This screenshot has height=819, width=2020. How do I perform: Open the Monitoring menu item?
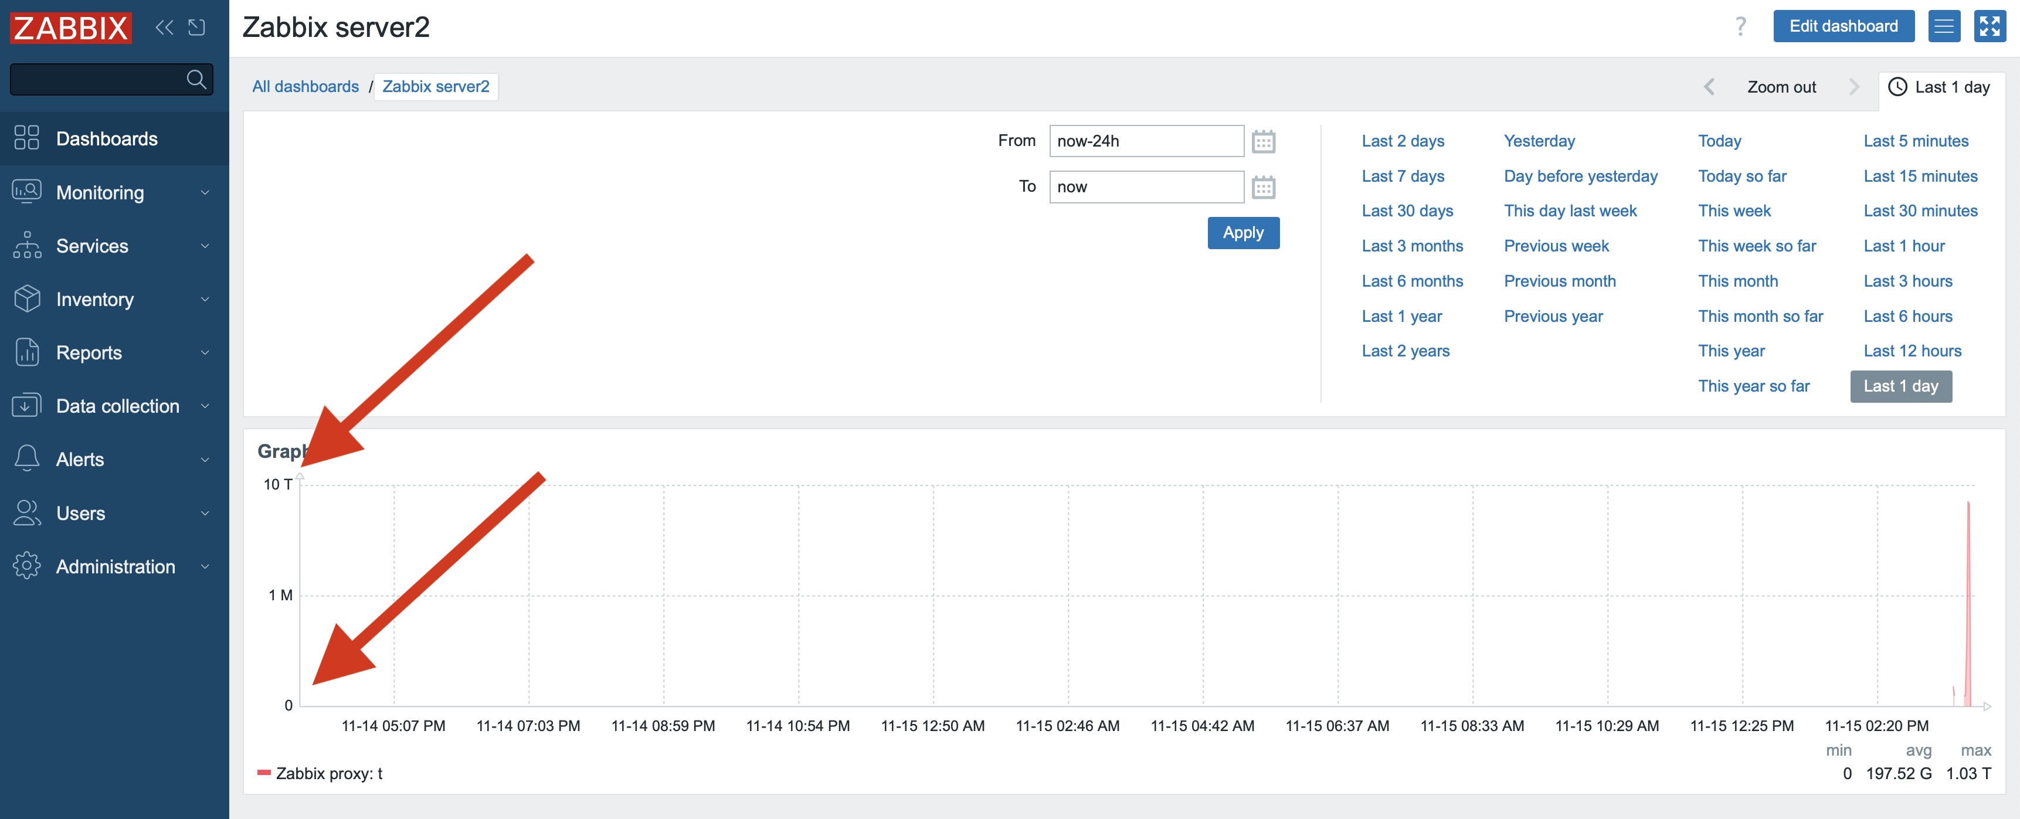[114, 193]
